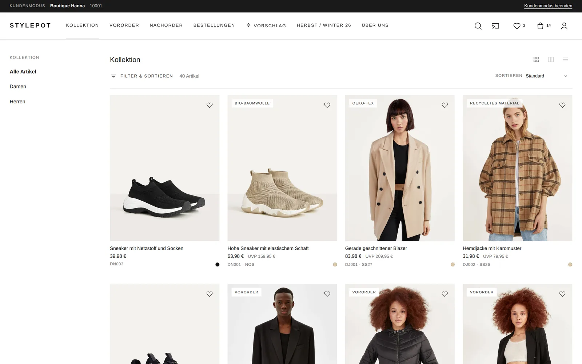Click the 40 Artikel count
Screen dimensions: 582x364
[189, 76]
